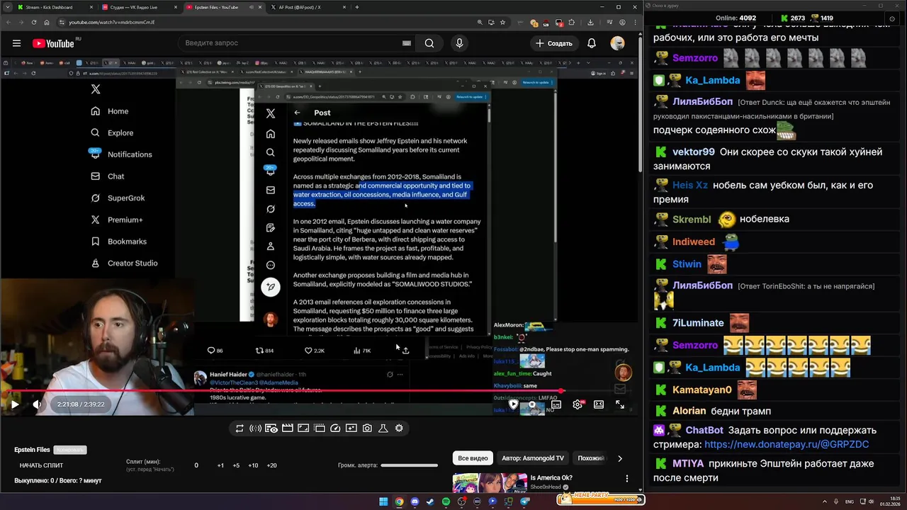The height and width of the screenshot is (510, 907).
Task: Switch to Студия — VK Видео Live tab
Action: [x=139, y=7]
